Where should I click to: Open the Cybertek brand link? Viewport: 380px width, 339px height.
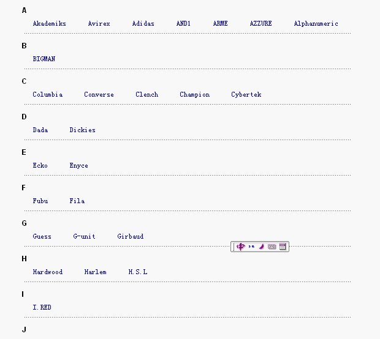click(246, 95)
